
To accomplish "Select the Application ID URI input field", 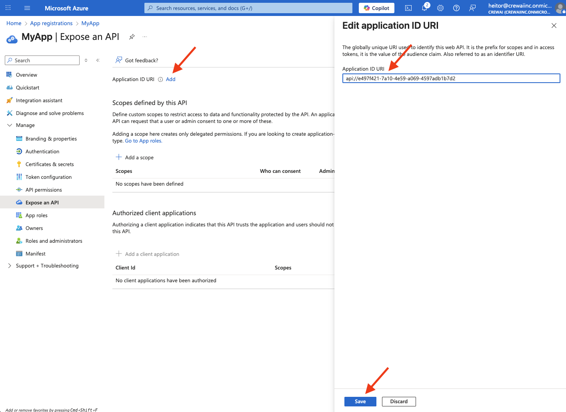I will point(451,78).
